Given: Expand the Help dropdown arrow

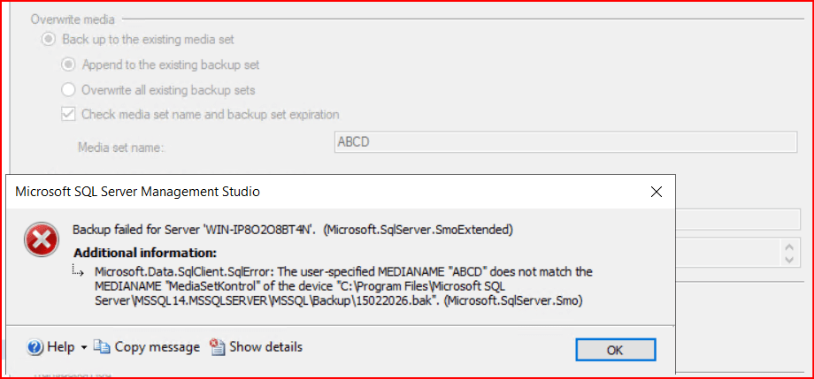Looking at the screenshot, I should 84,348.
